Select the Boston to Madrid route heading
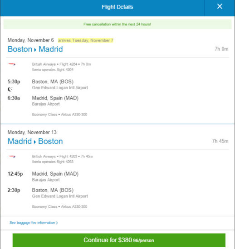Screen dimensions: 235x249 tap(35, 49)
